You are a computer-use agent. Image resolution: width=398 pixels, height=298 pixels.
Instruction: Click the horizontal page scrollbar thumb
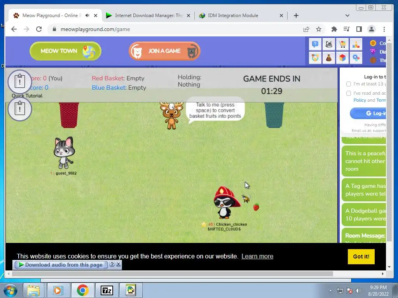pyautogui.click(x=173, y=274)
